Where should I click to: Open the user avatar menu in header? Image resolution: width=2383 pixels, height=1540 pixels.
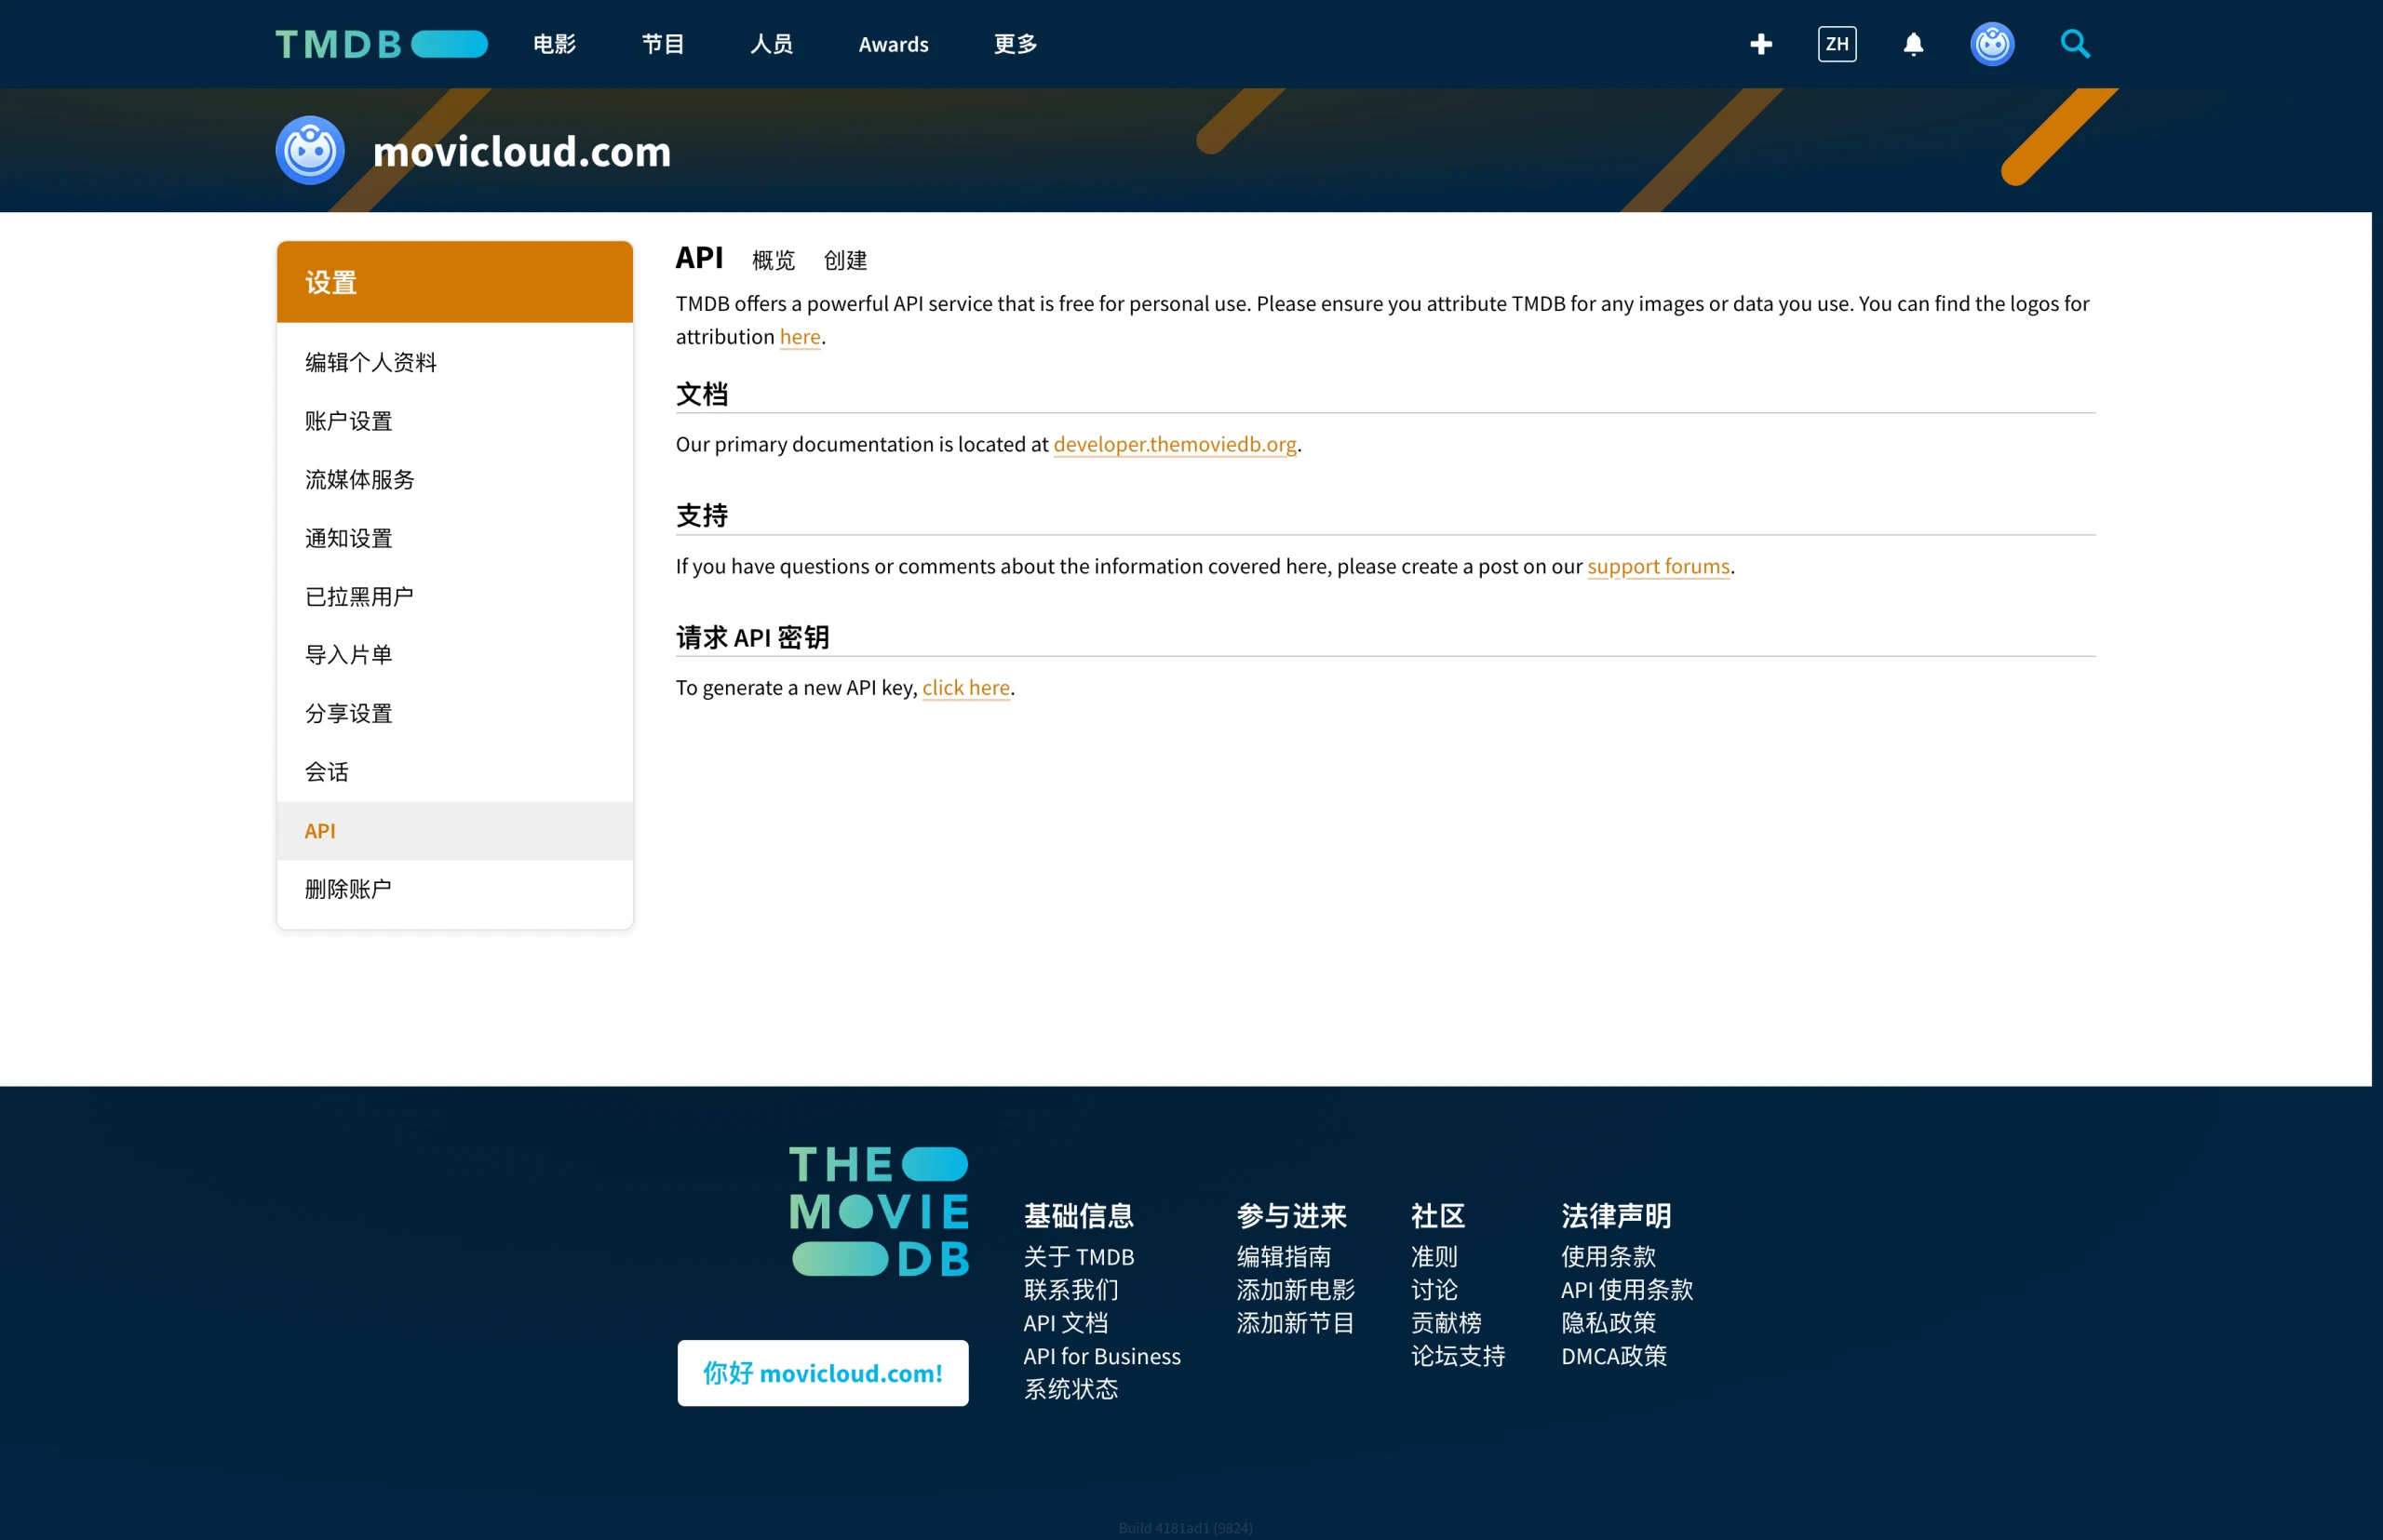click(1992, 44)
